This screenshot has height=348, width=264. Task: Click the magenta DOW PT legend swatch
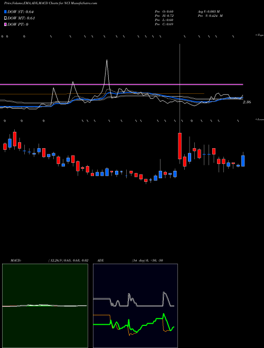pyautogui.click(x=5, y=24)
